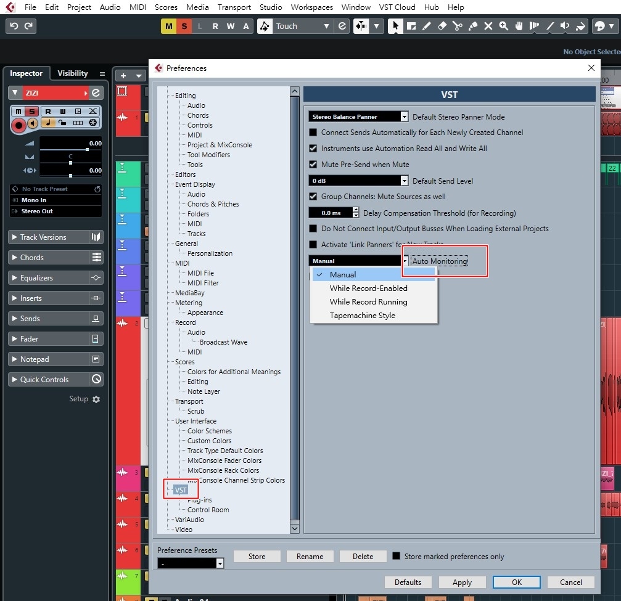Toggle Auto-Scroll in the toolbar
Viewport: 621px width, 601px height.
[x=361, y=26]
